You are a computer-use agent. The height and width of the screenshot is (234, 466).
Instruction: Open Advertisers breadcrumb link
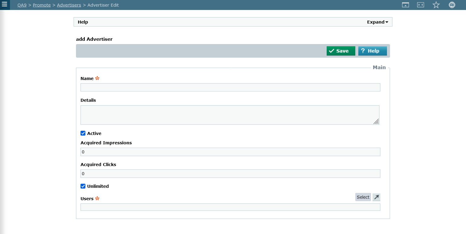[69, 5]
